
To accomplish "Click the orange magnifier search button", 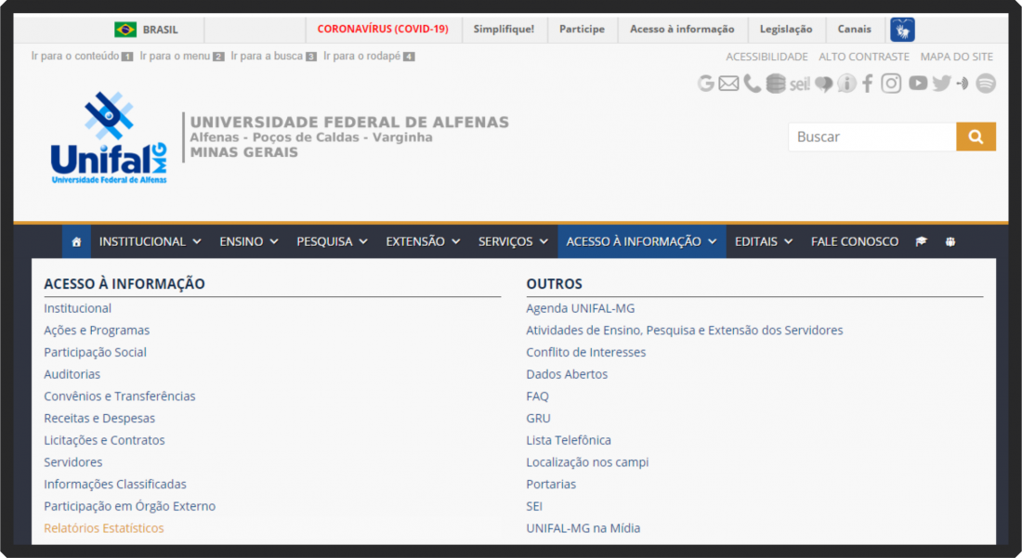I will (976, 136).
